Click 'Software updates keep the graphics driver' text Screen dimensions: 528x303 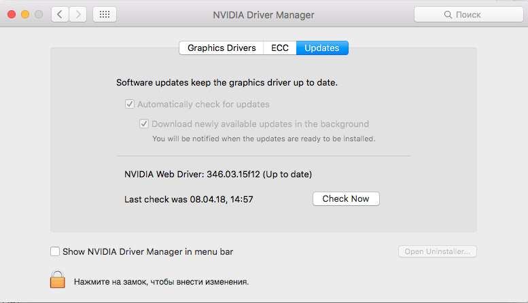coord(226,82)
